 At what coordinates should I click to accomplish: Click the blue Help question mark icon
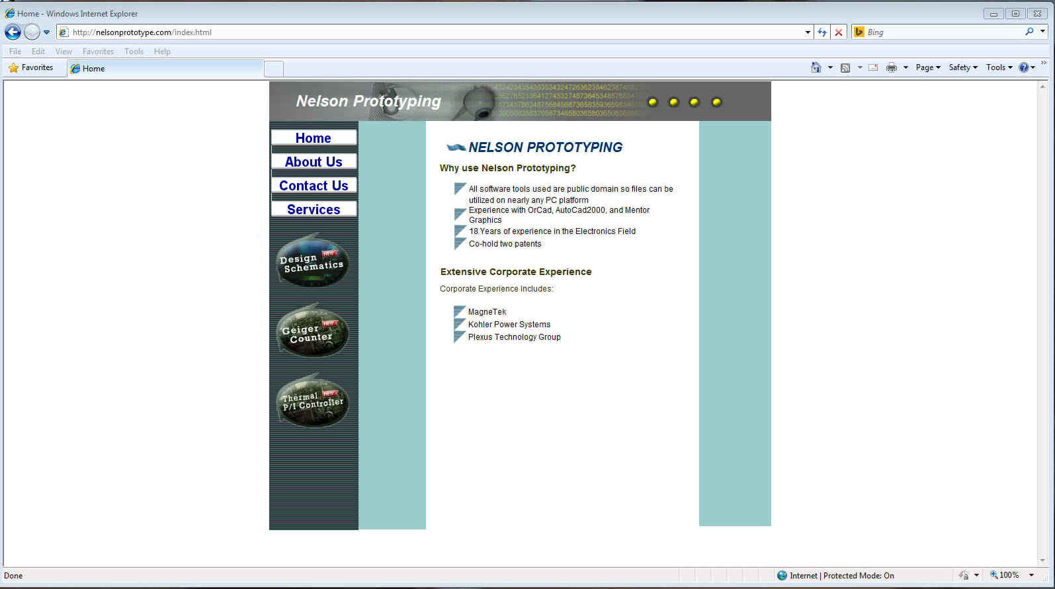tap(1024, 67)
